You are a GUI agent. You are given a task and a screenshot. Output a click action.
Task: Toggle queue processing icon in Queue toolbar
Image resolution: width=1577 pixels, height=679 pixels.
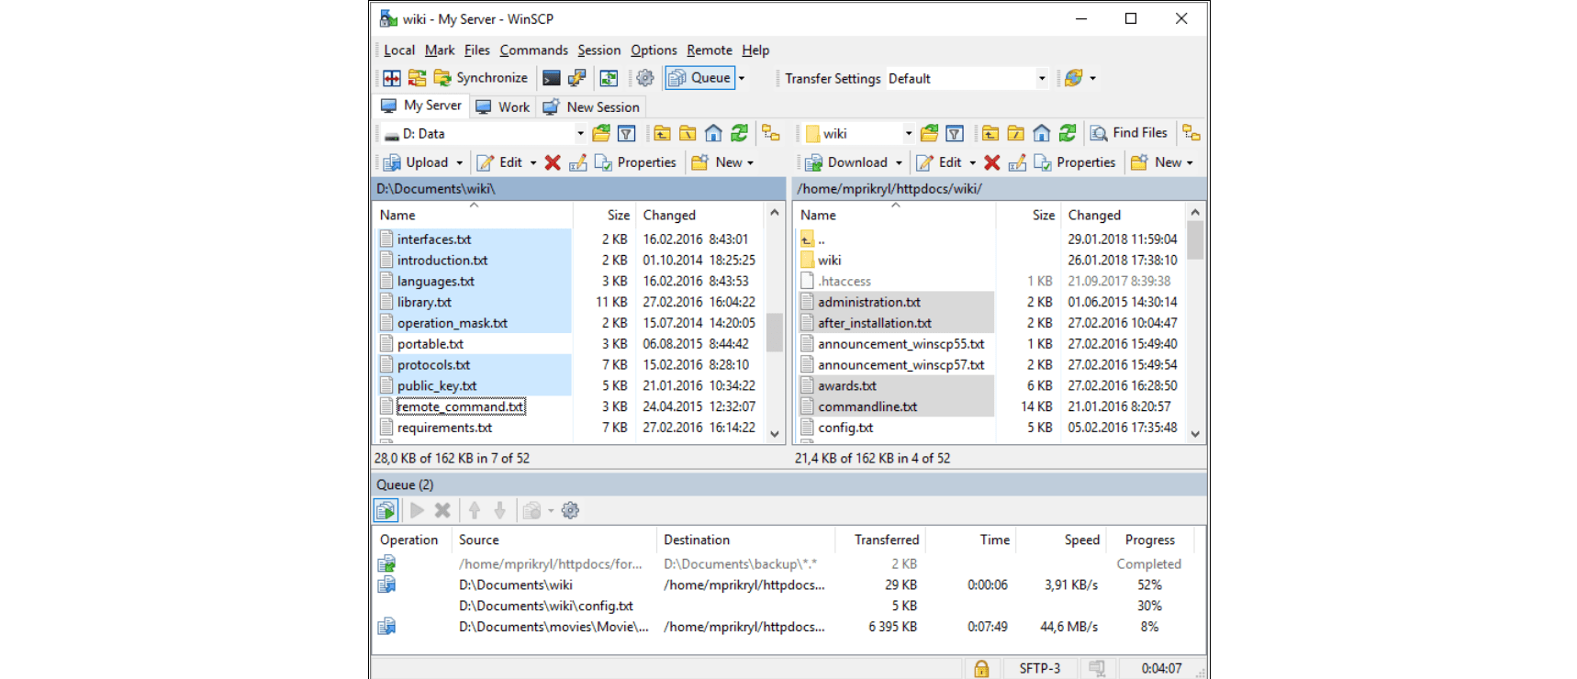coord(386,510)
